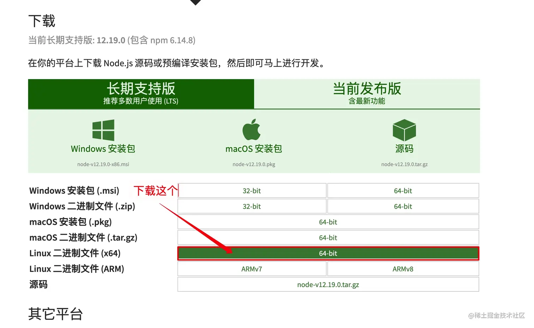Screen dimensions: 534x328
Task: Click the Windows 安装包 (.msi) row label
Action: tap(74, 191)
